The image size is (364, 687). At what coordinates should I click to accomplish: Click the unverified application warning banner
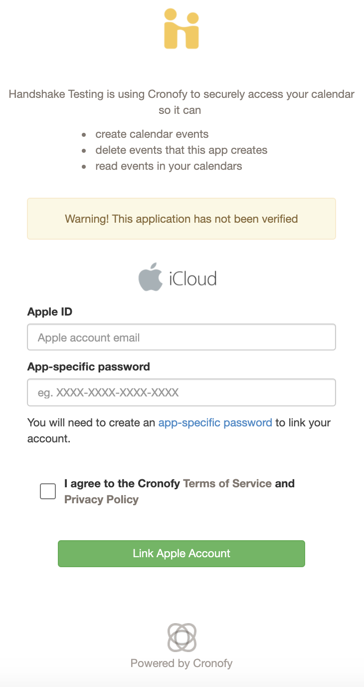click(x=182, y=219)
